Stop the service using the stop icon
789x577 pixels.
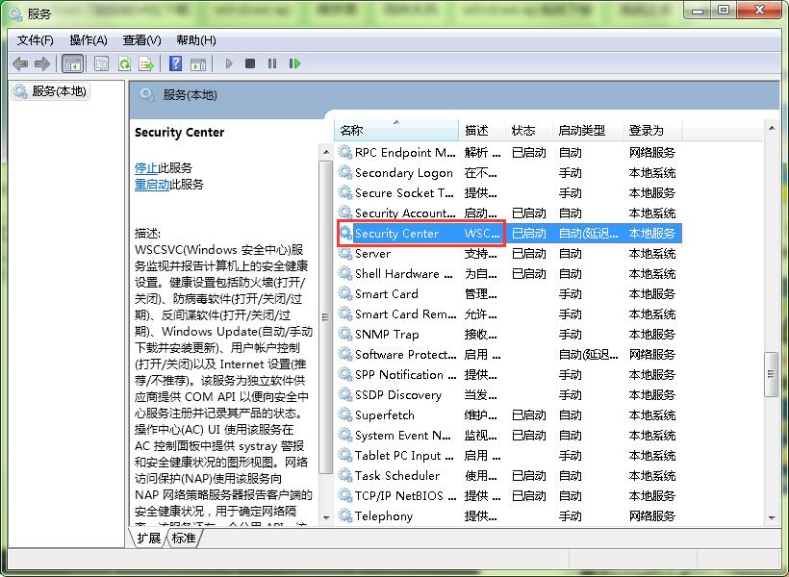coord(251,63)
